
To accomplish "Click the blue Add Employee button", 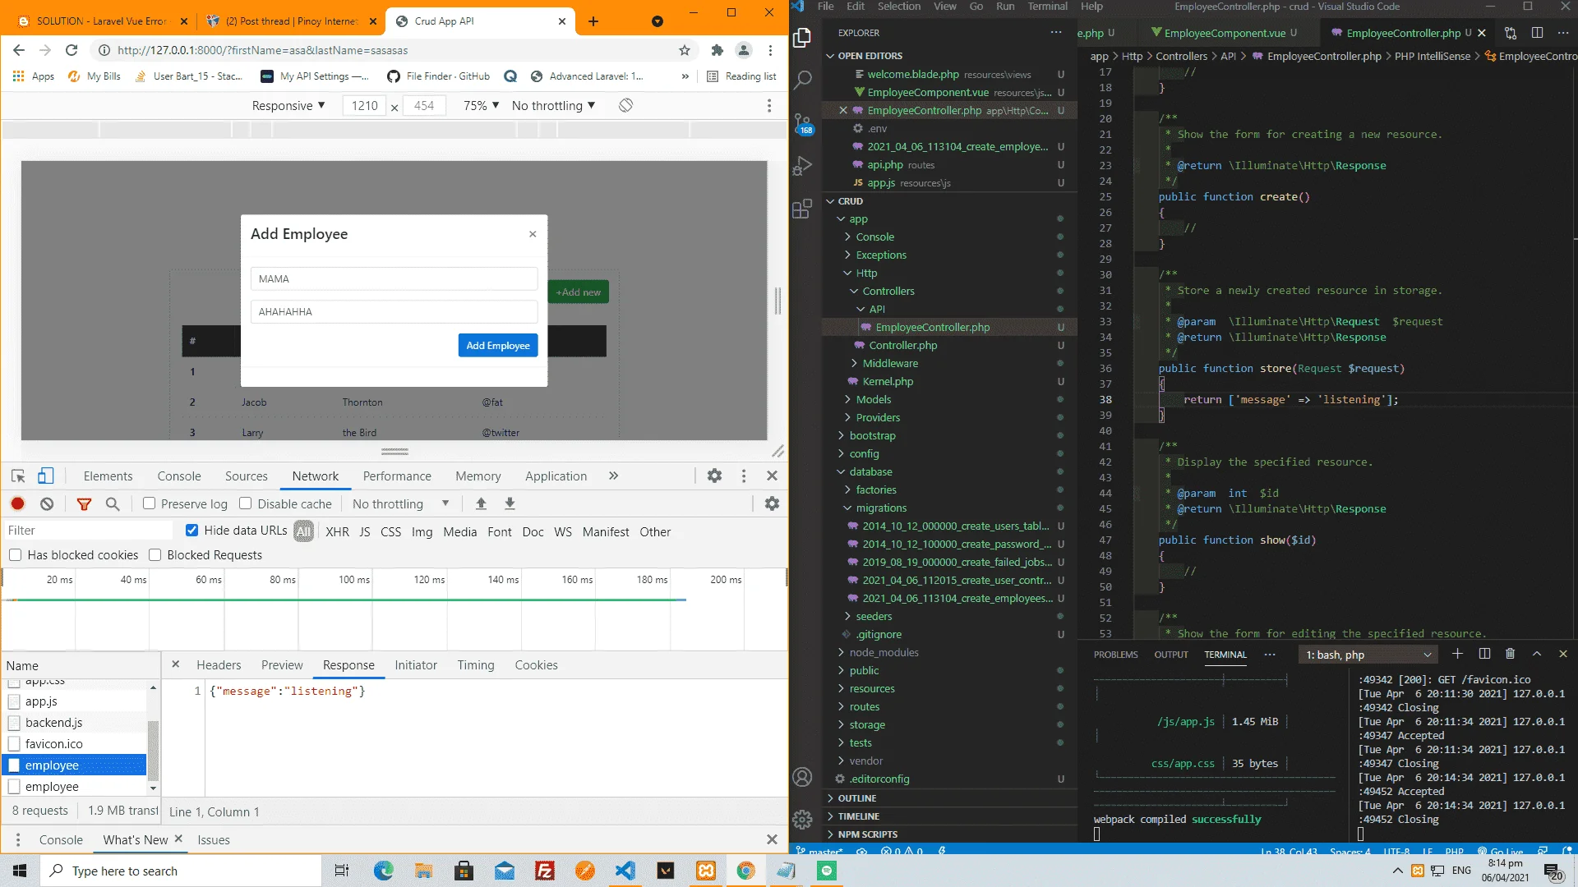I will tap(498, 346).
